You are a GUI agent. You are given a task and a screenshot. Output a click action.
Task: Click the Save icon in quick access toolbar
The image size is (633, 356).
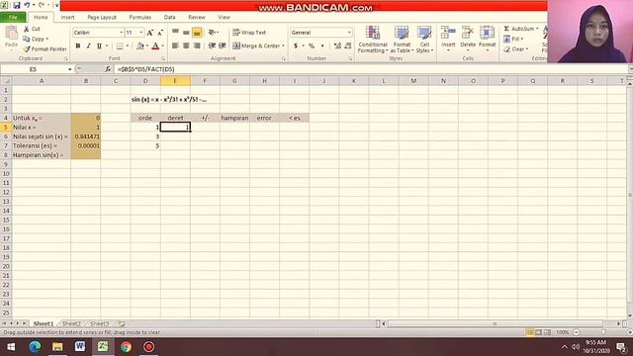point(17,5)
